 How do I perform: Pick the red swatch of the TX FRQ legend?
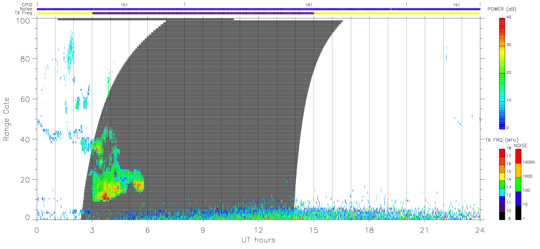click(x=502, y=153)
